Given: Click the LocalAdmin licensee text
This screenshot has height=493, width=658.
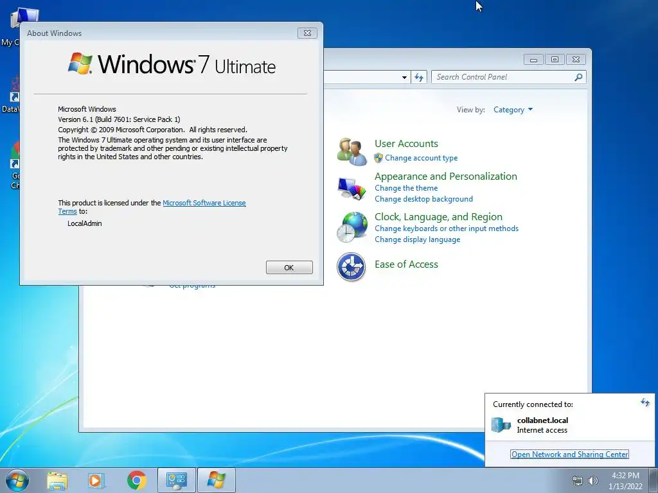Looking at the screenshot, I should (x=85, y=223).
